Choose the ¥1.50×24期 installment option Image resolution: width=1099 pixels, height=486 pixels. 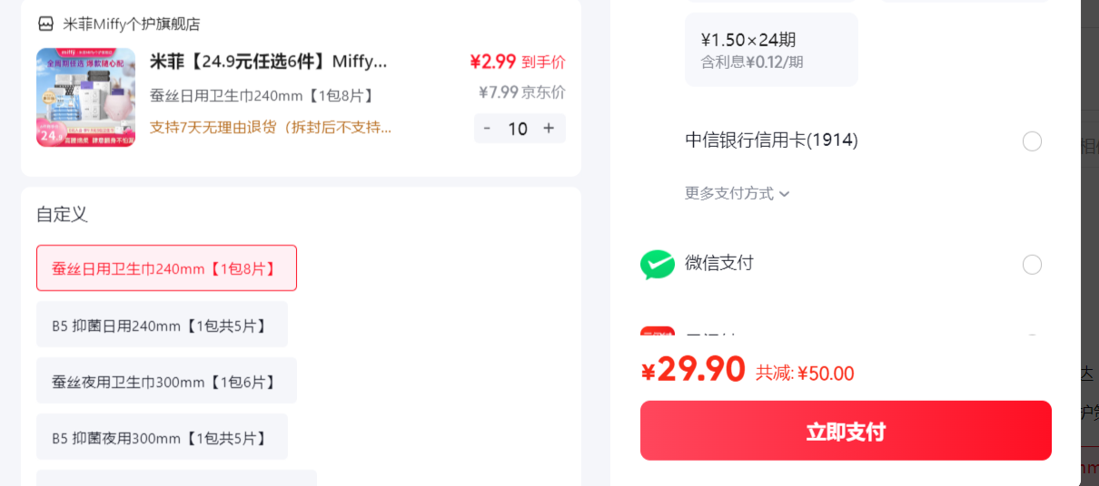771,50
